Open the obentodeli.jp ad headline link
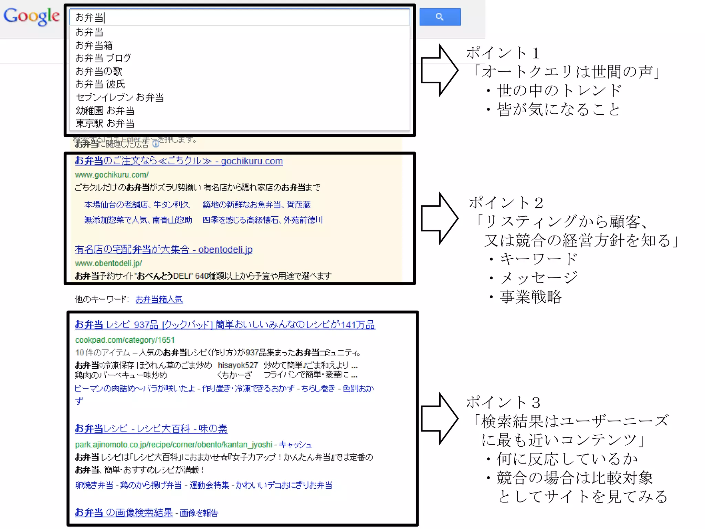The image size is (705, 529). [x=164, y=249]
